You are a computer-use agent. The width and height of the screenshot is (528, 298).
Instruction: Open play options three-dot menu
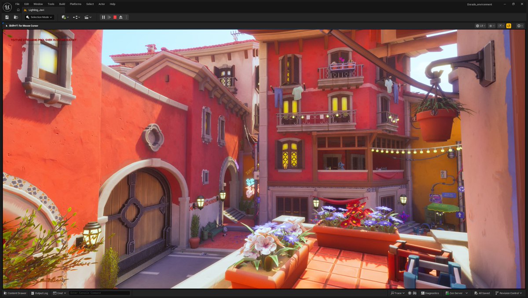click(126, 17)
